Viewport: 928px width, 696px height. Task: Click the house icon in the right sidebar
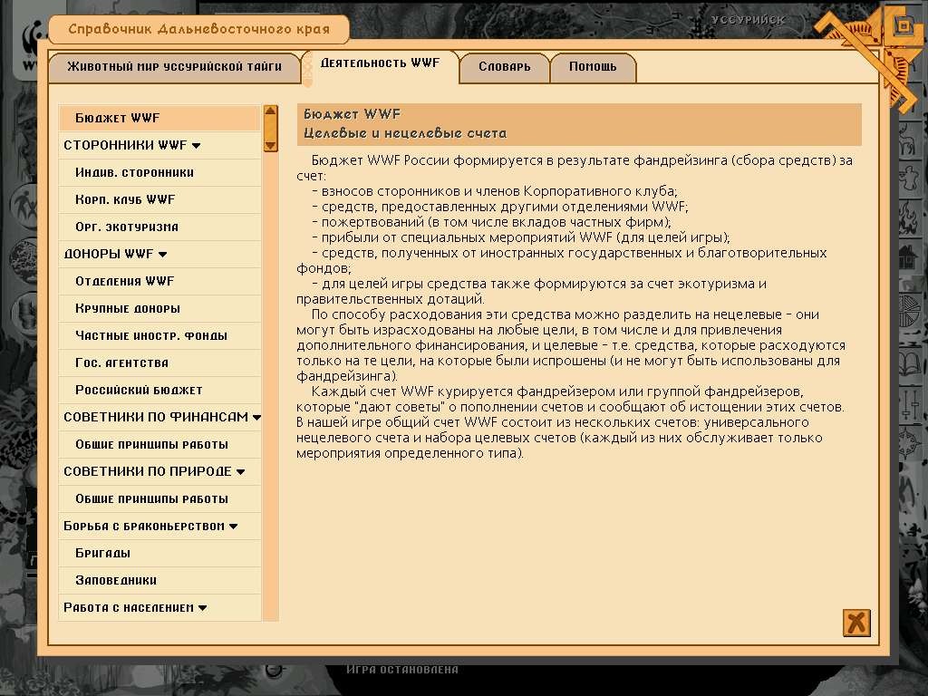[x=908, y=257]
